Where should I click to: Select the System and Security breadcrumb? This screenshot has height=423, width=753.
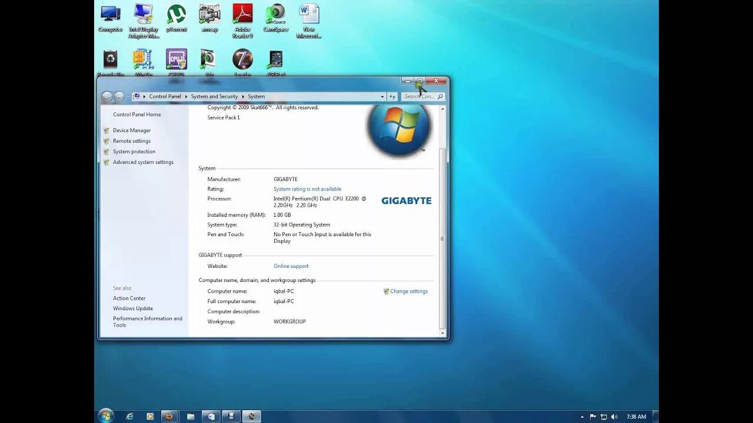pyautogui.click(x=214, y=96)
